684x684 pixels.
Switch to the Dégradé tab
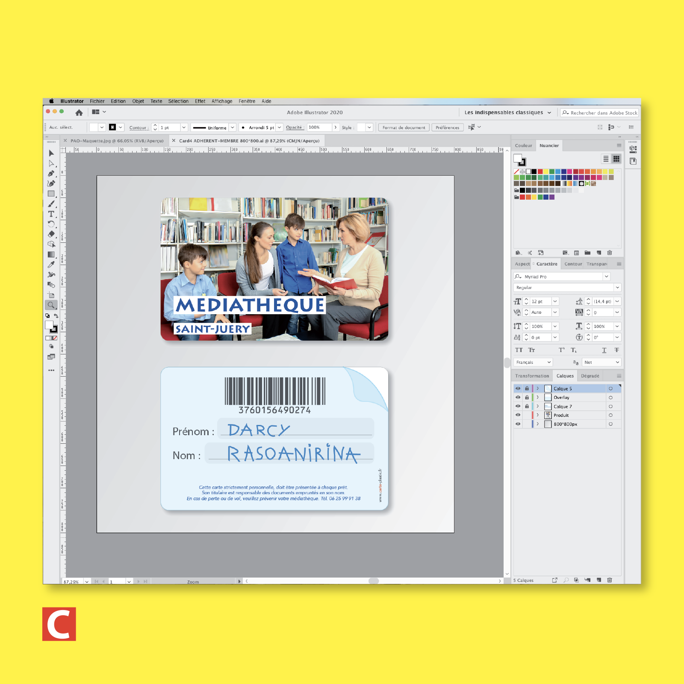pyautogui.click(x=590, y=376)
